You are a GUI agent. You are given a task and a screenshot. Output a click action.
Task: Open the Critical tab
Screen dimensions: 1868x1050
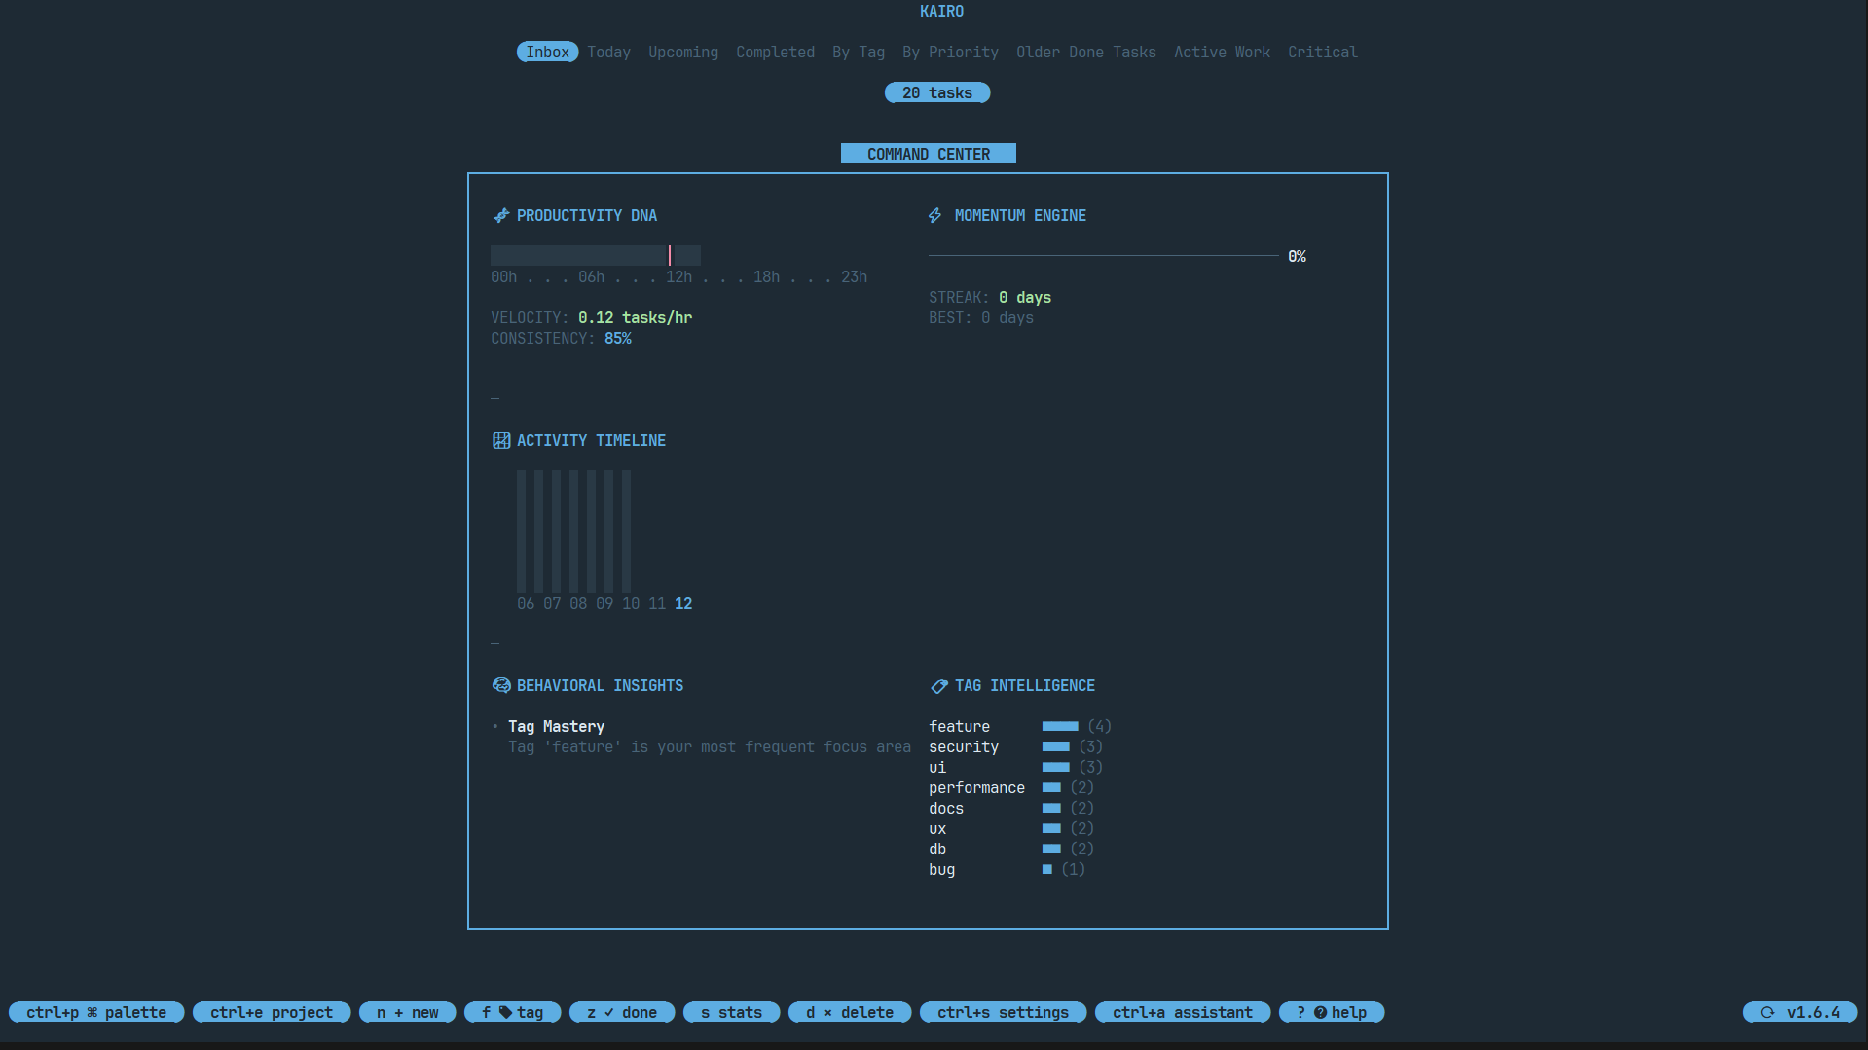pos(1322,53)
